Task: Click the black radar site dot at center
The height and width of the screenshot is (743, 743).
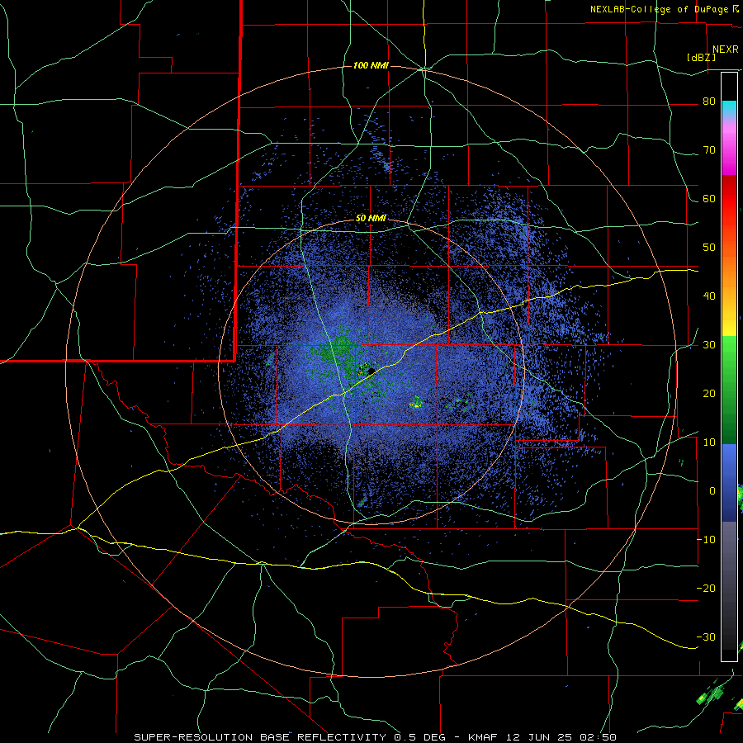Action: [x=371, y=371]
